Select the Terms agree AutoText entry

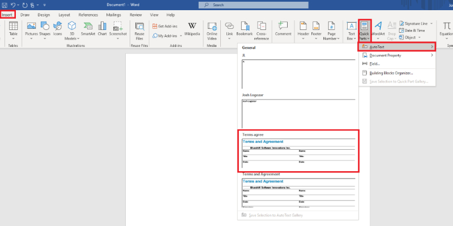[298, 151]
